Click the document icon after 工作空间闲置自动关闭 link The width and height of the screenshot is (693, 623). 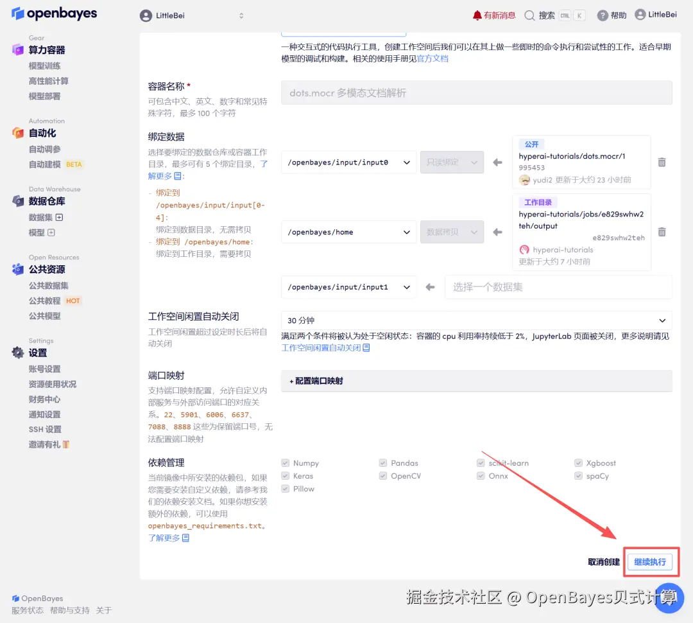point(366,347)
